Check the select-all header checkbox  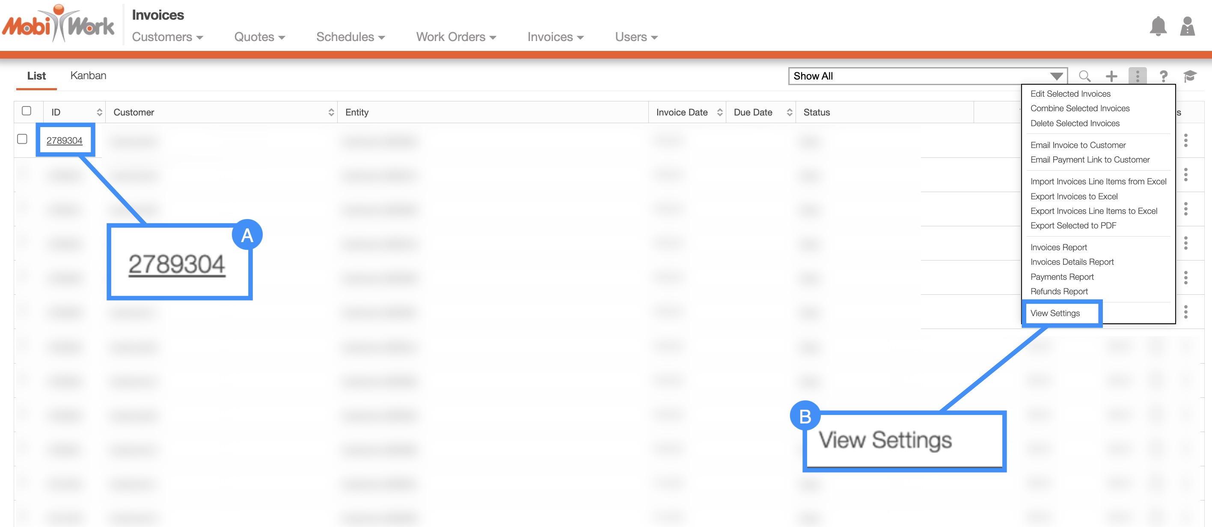click(27, 111)
